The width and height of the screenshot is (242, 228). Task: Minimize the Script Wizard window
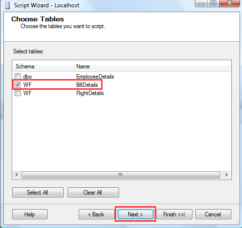pyautogui.click(x=201, y=3)
